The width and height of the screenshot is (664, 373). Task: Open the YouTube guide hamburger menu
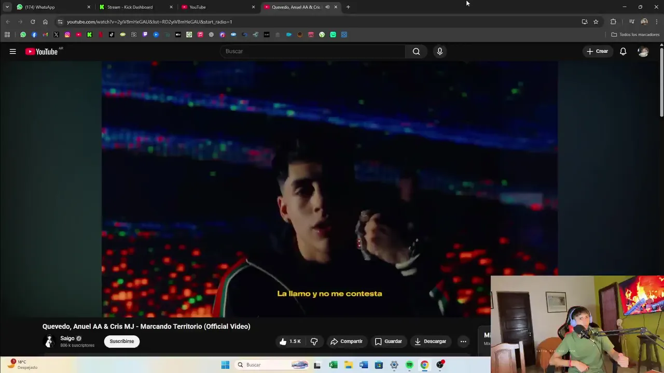(x=12, y=51)
